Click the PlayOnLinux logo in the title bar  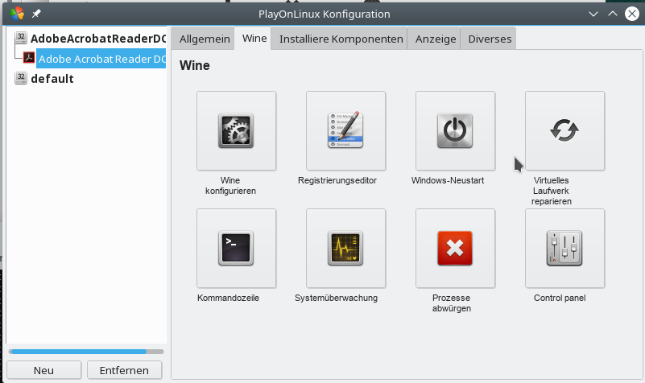pyautogui.click(x=17, y=14)
